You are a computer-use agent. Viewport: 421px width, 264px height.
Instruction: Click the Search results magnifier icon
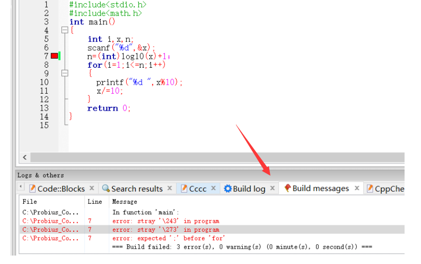point(106,188)
